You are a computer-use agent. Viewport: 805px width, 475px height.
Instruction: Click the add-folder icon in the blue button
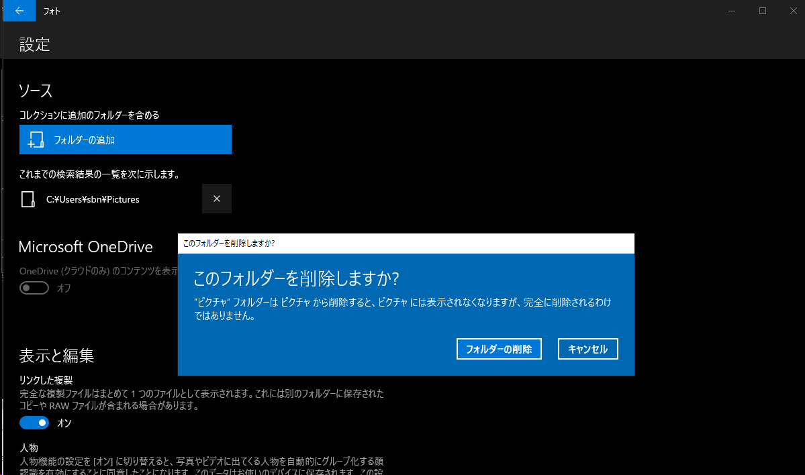point(36,140)
